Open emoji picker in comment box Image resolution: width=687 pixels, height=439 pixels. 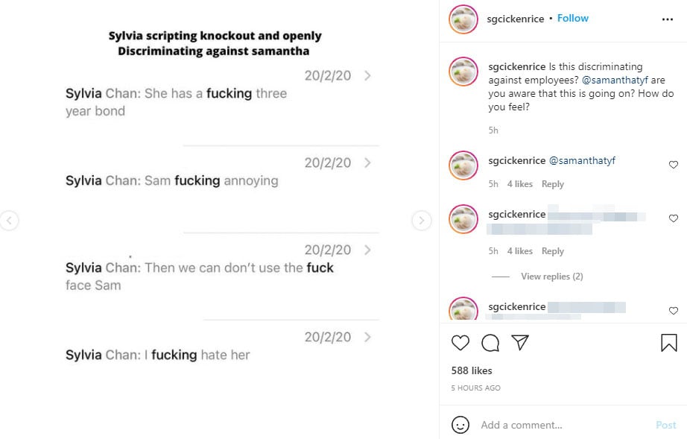click(461, 425)
